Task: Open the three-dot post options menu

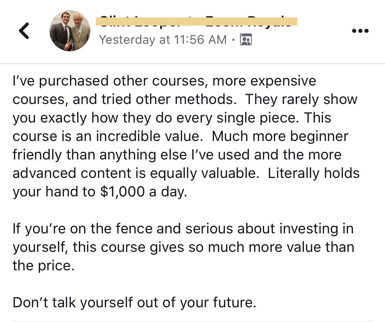Action: point(360,31)
